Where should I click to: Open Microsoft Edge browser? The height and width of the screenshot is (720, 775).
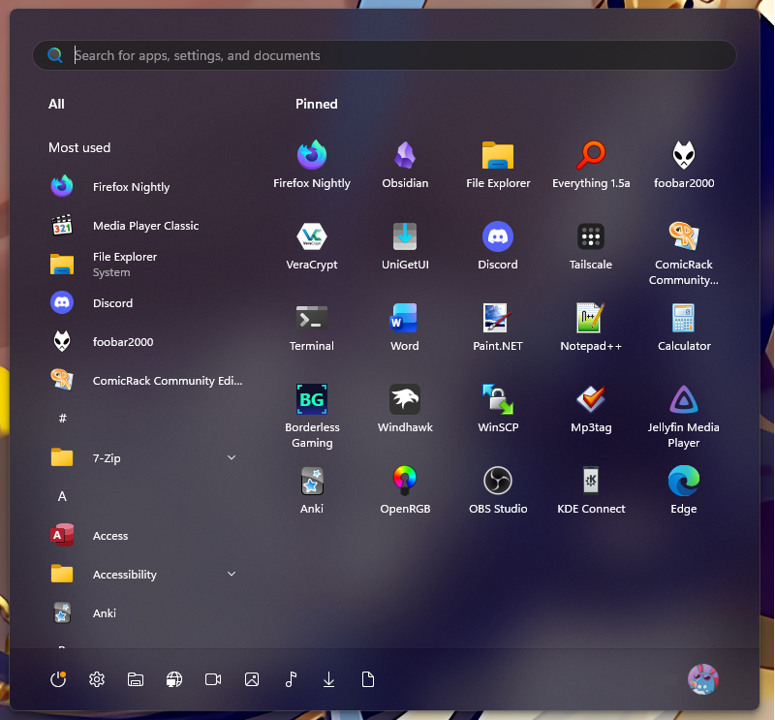click(x=684, y=490)
